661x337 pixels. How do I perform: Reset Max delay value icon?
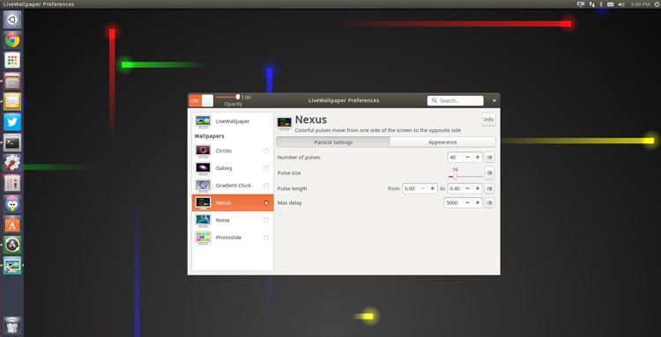tap(489, 202)
